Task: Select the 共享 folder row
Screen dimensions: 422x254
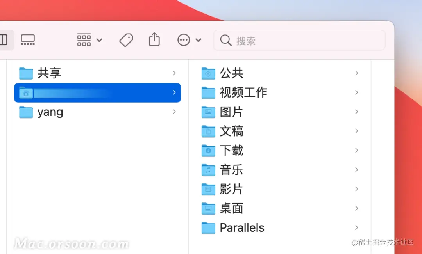Action: pos(97,73)
